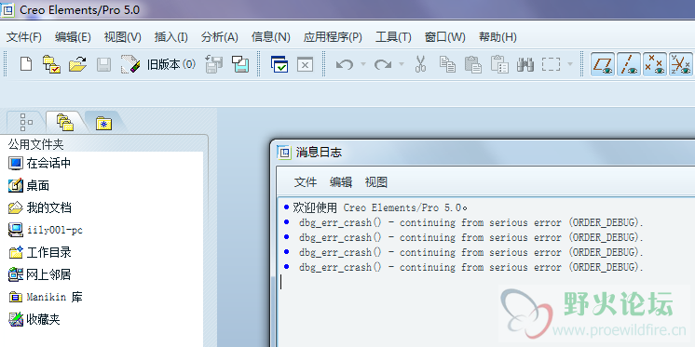Open the 信息(N) menu

point(271,37)
